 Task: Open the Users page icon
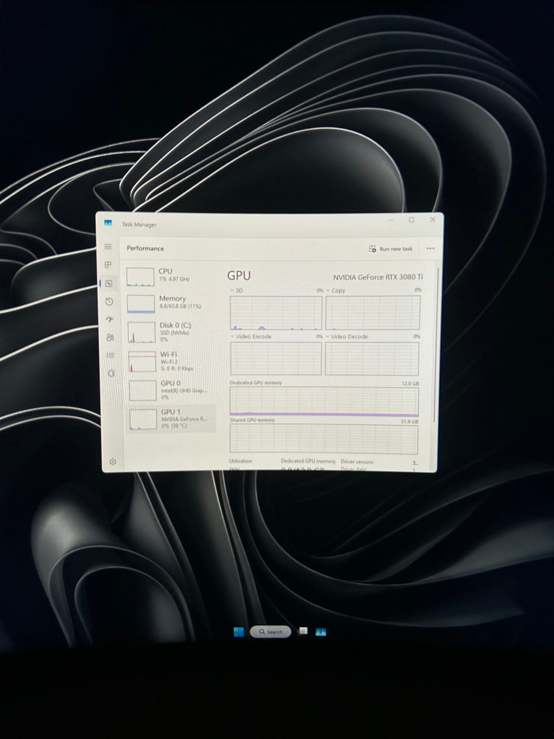pyautogui.click(x=110, y=337)
